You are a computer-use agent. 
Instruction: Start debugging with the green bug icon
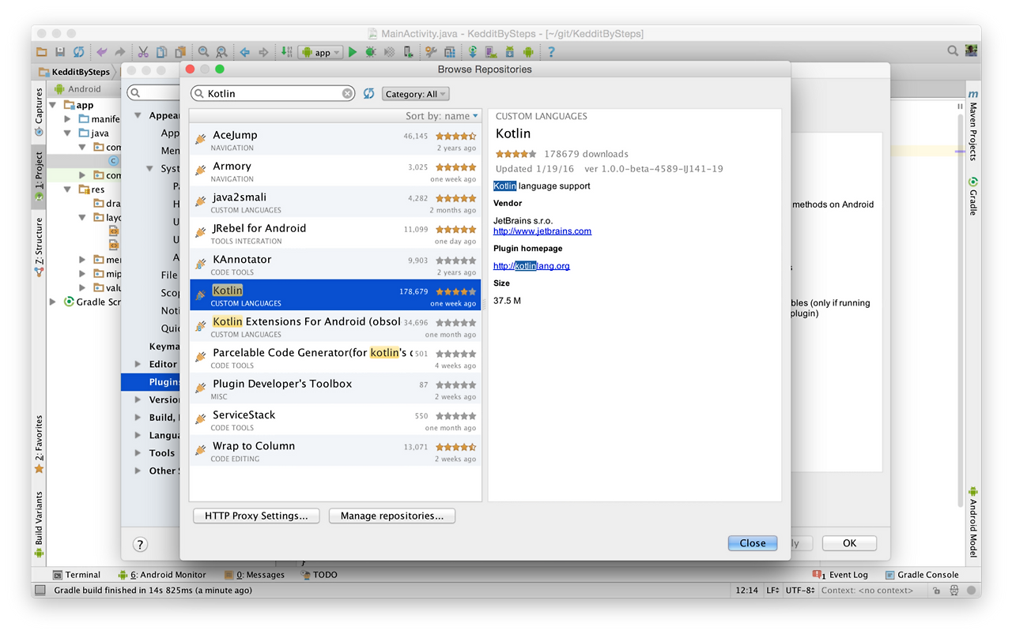[x=370, y=52]
